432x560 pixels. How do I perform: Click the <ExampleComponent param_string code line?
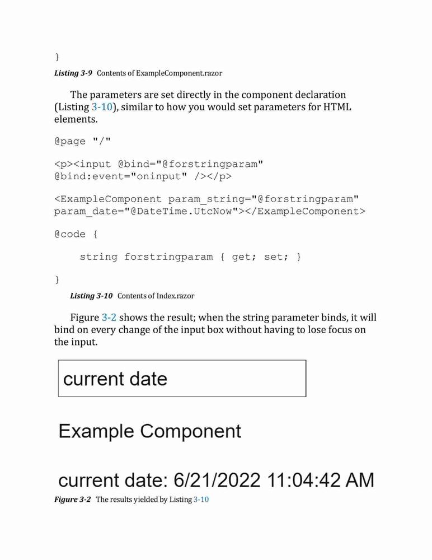(x=206, y=199)
